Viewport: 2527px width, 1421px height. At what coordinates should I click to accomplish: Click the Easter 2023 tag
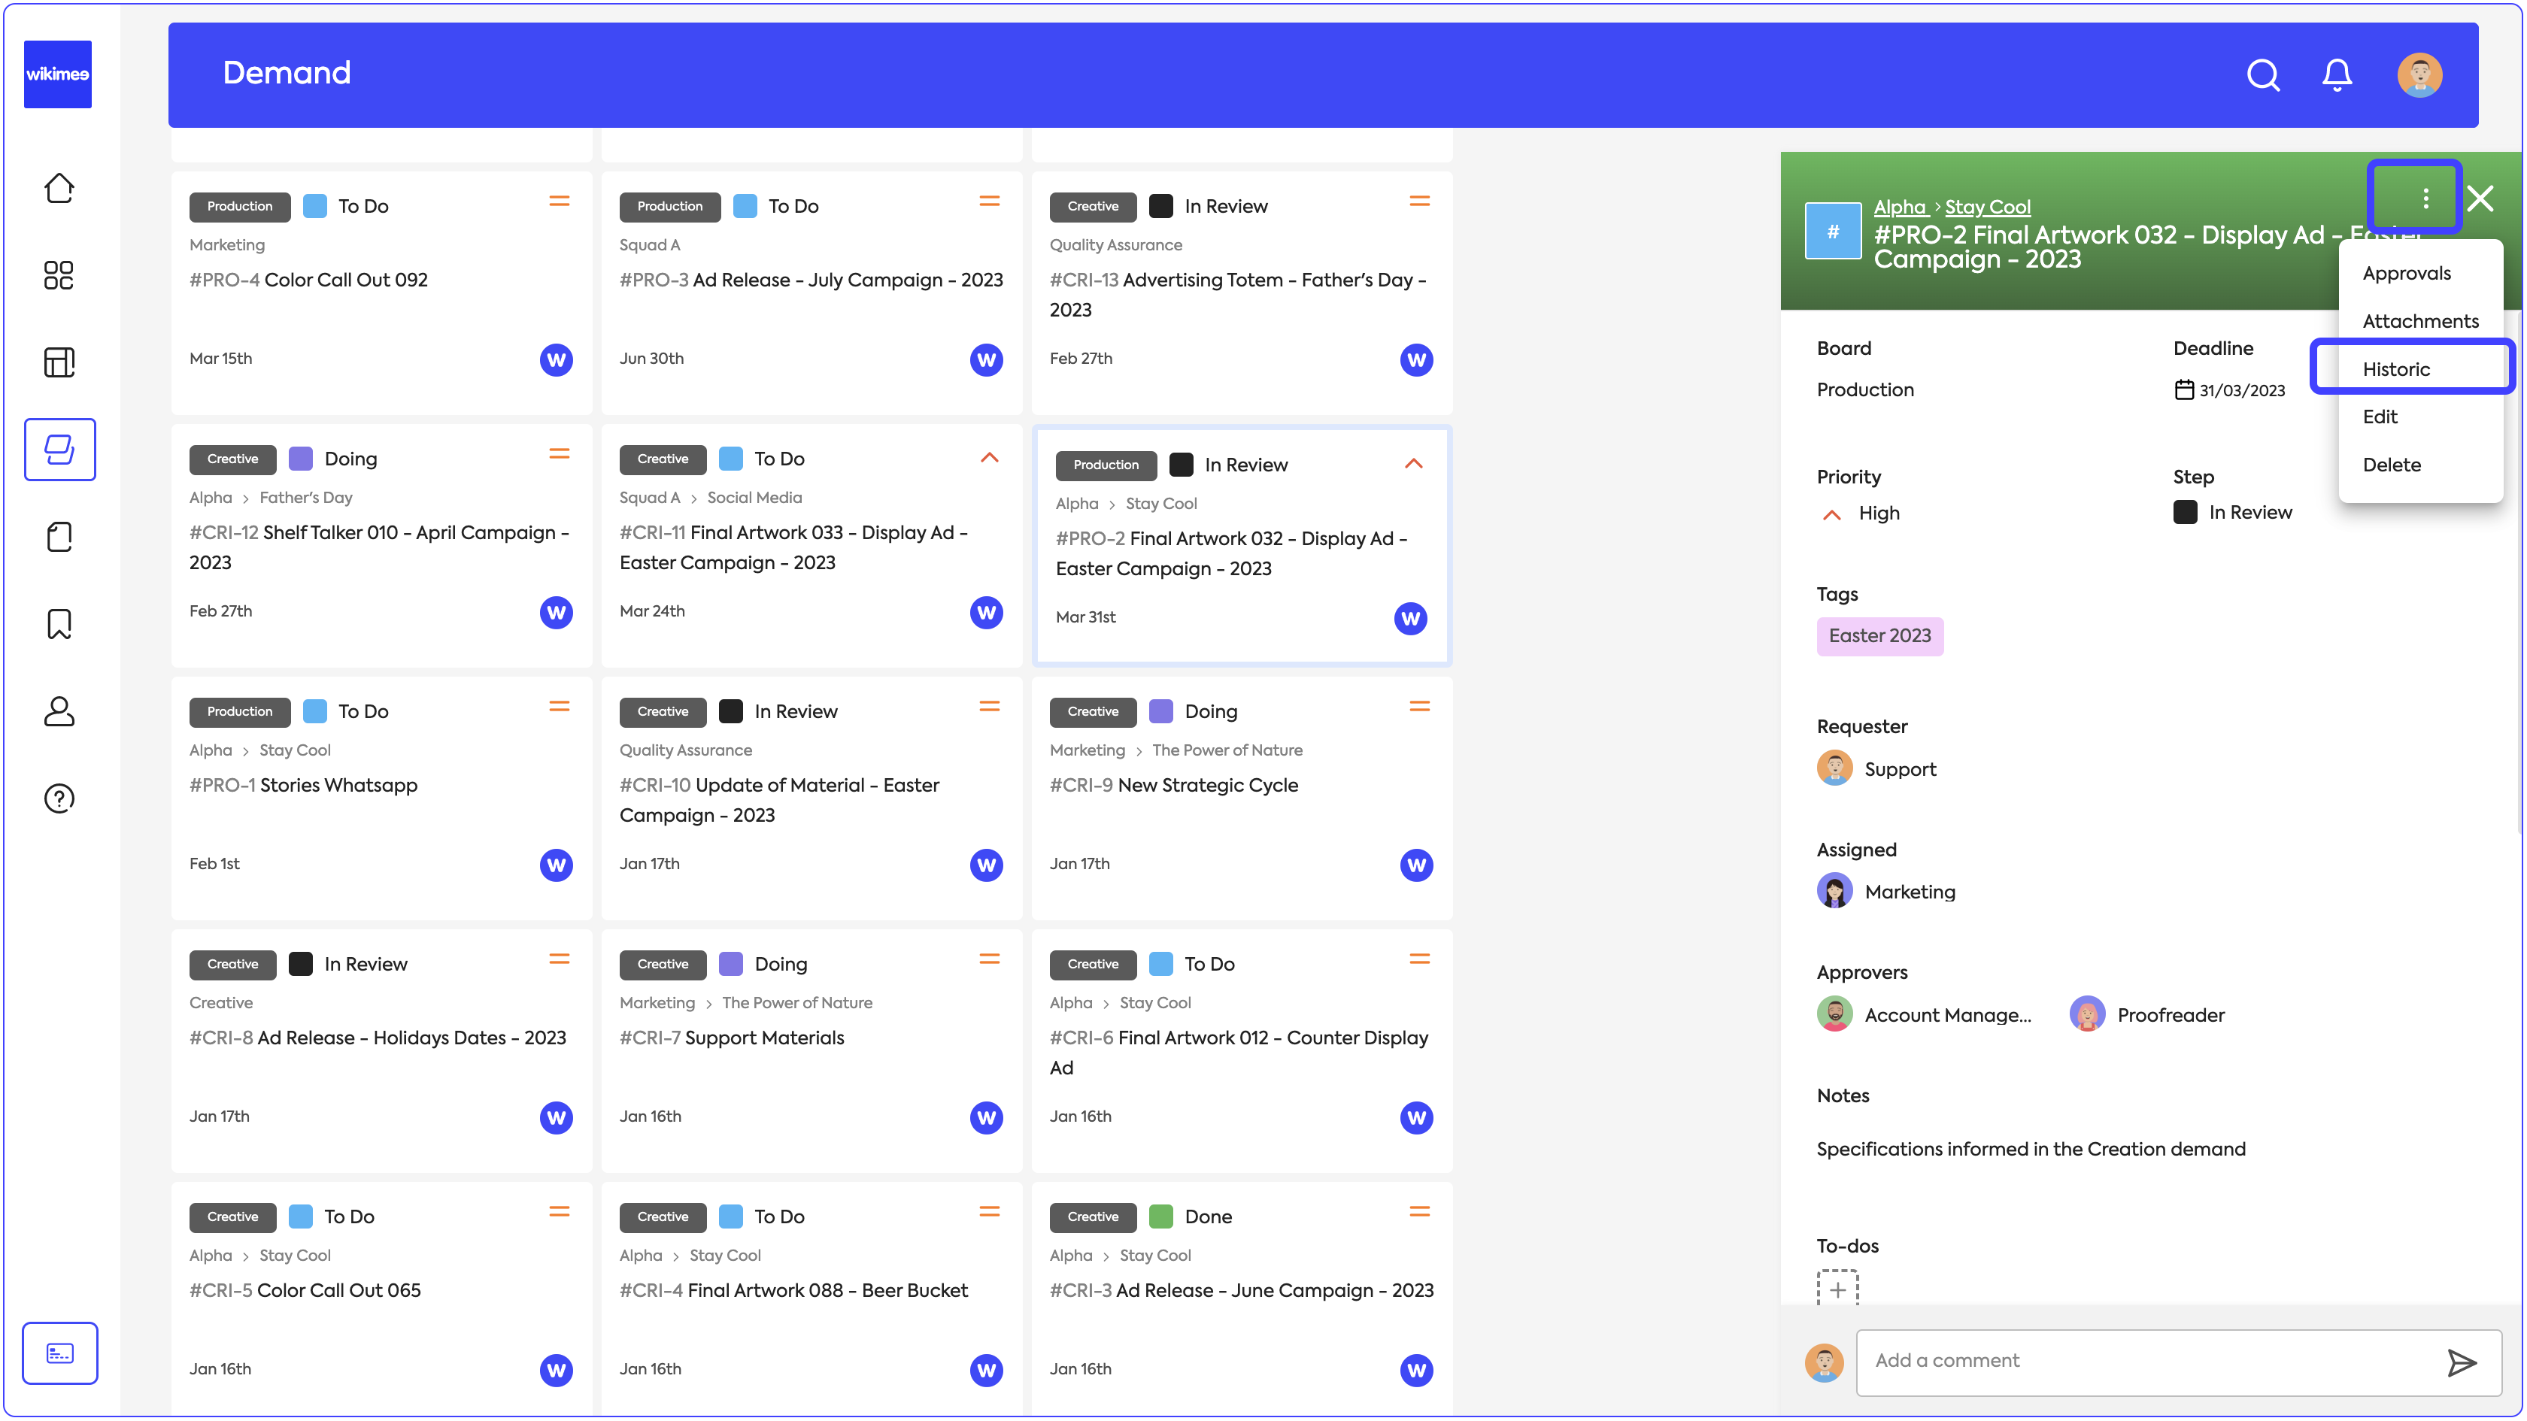point(1879,635)
